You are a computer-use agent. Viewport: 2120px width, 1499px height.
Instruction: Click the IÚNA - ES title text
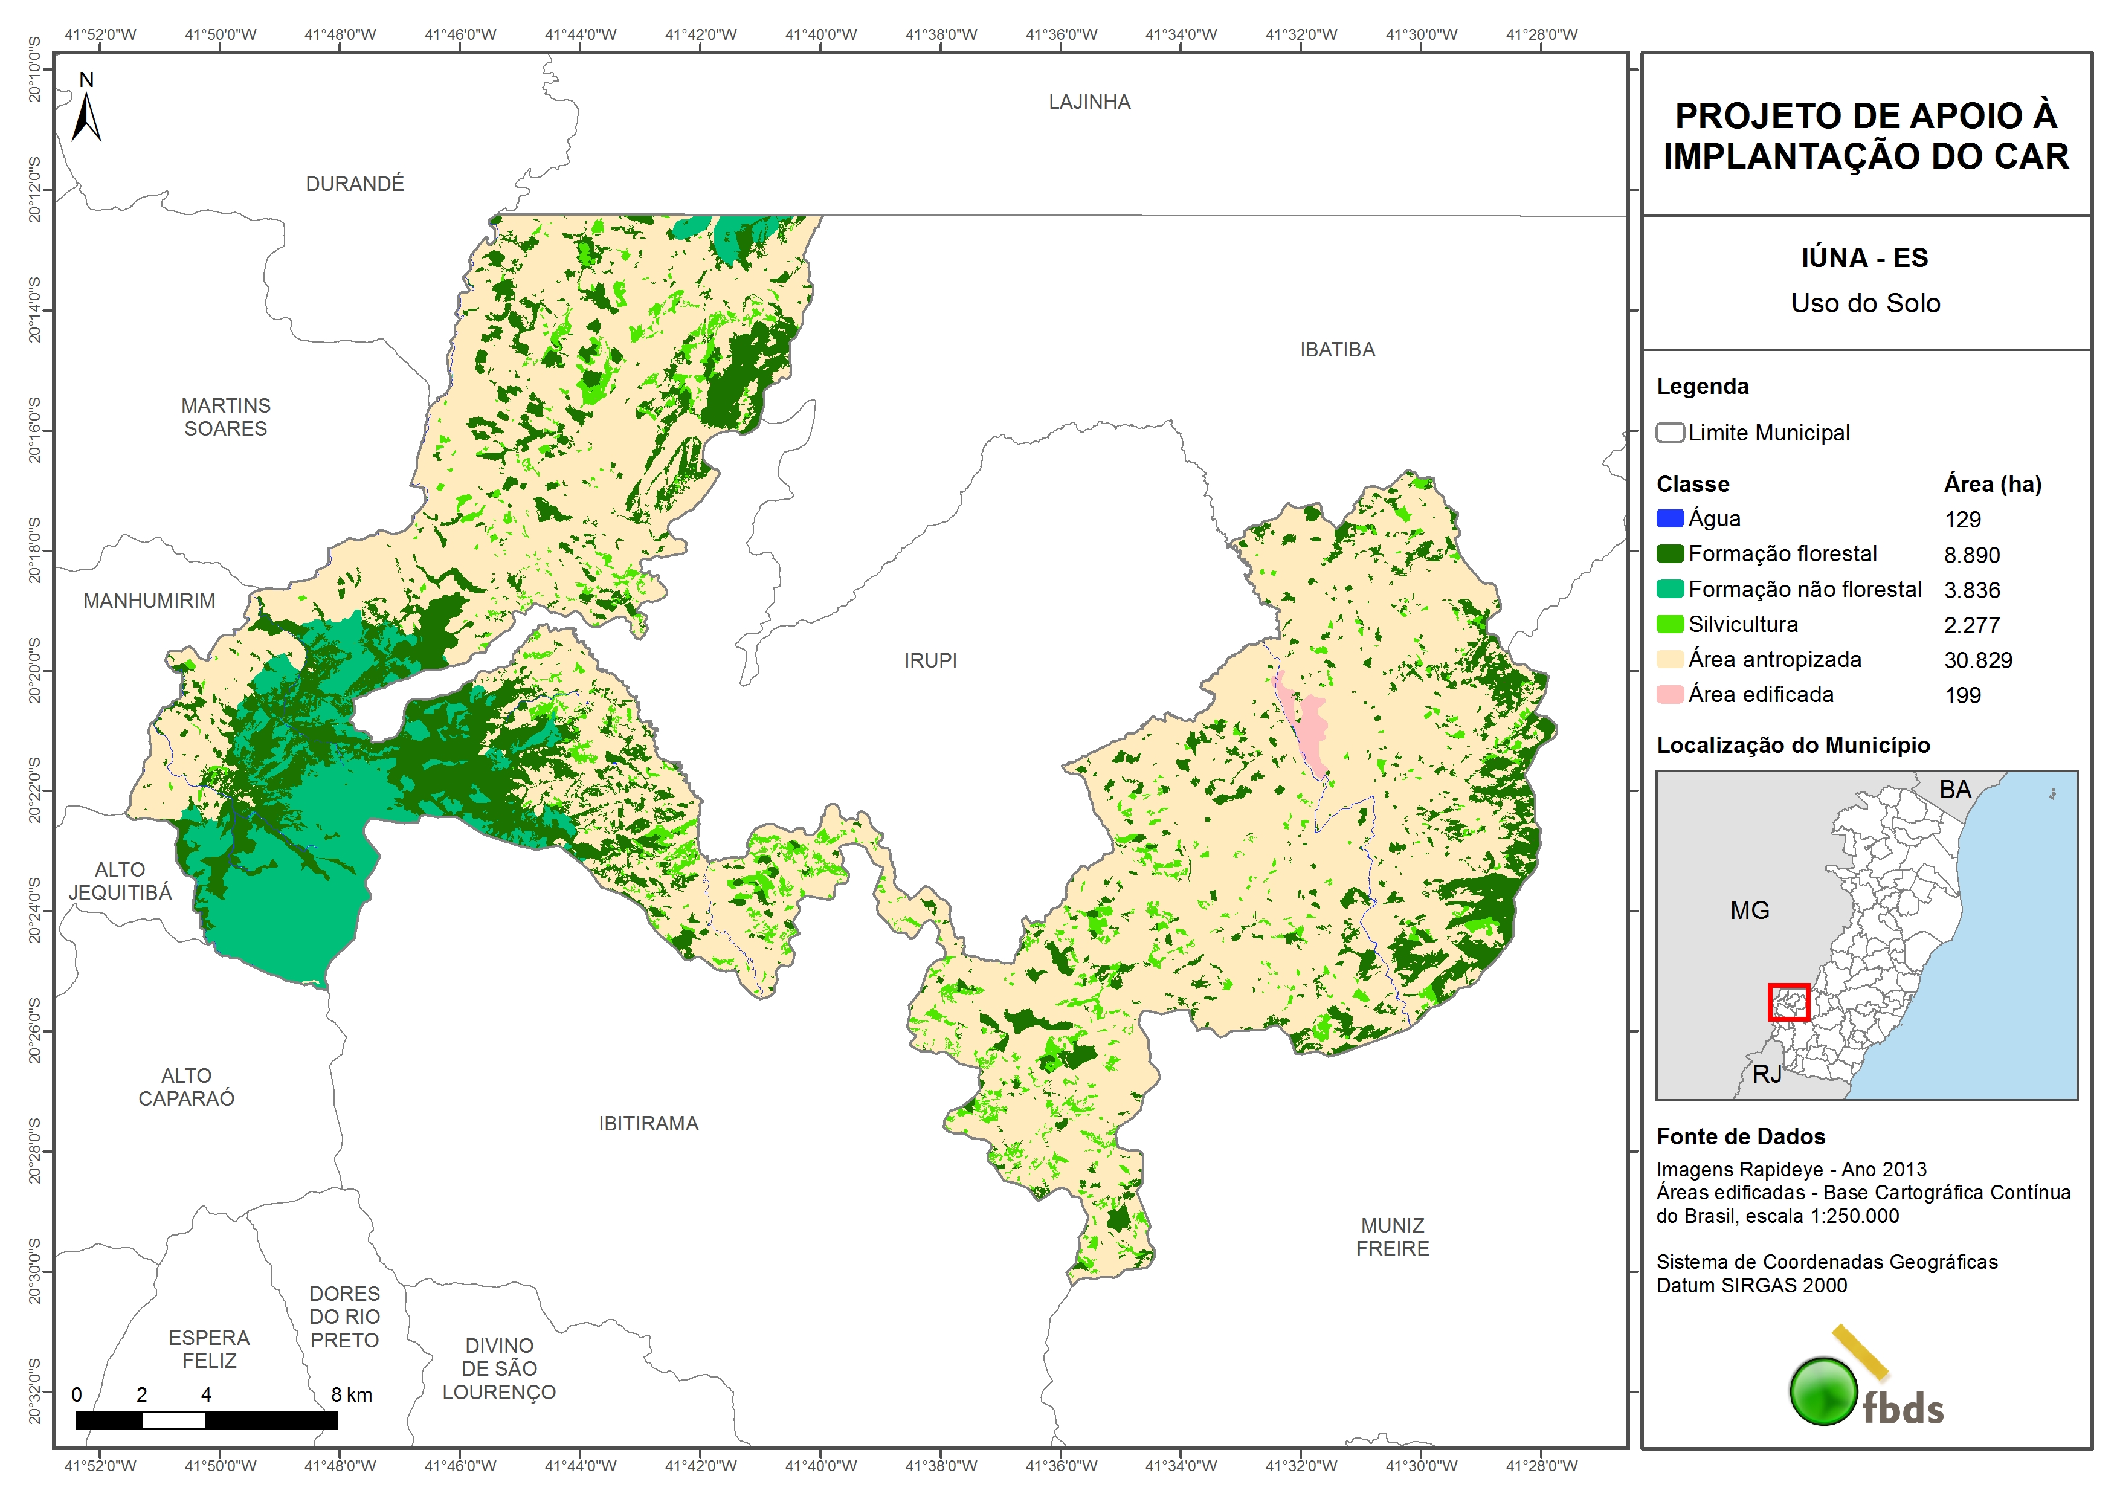click(1864, 257)
